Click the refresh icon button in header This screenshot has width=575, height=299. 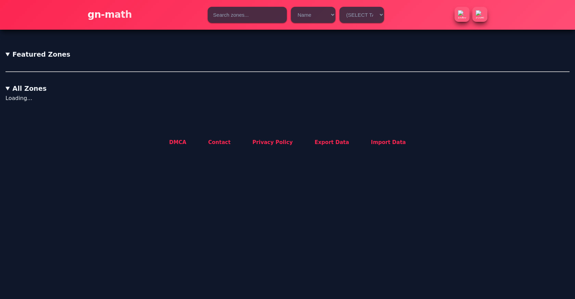[x=462, y=14]
